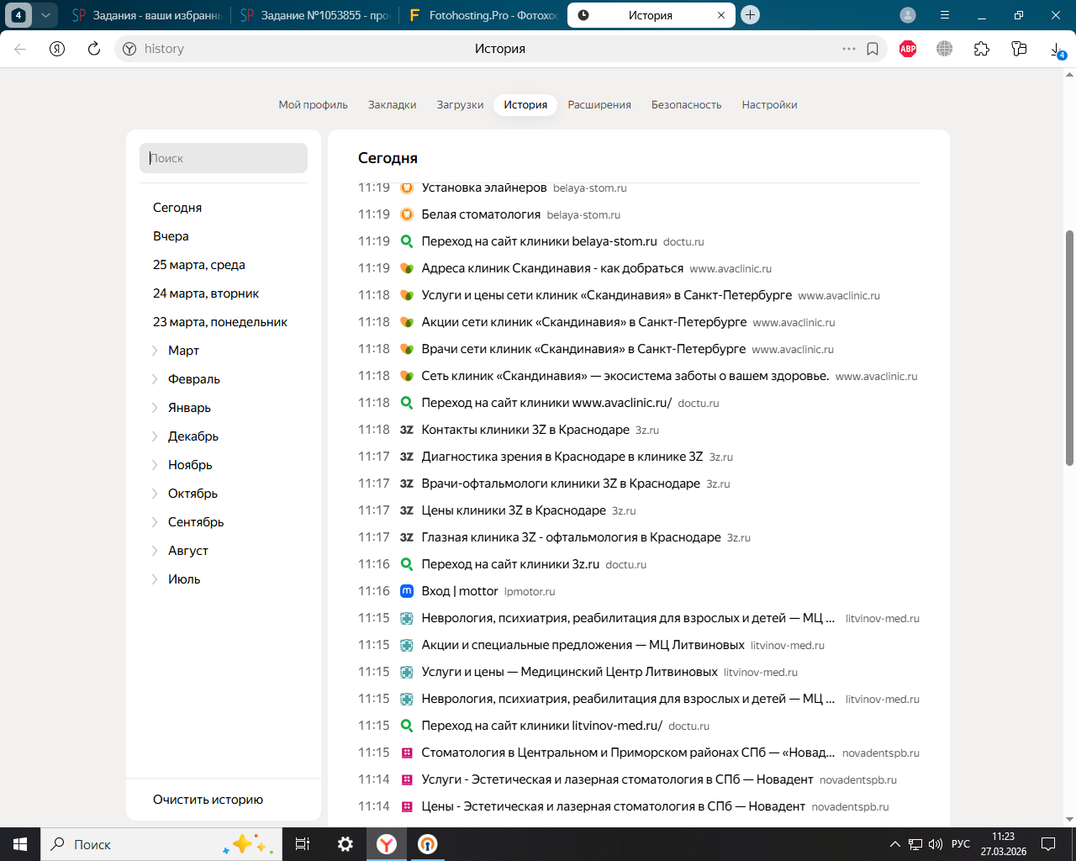The width and height of the screenshot is (1076, 861).
Task: Open the Settings gear on the taskbar
Action: pos(345,844)
